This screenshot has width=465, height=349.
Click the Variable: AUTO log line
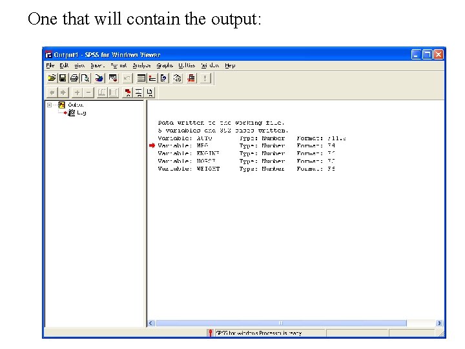[x=252, y=138]
